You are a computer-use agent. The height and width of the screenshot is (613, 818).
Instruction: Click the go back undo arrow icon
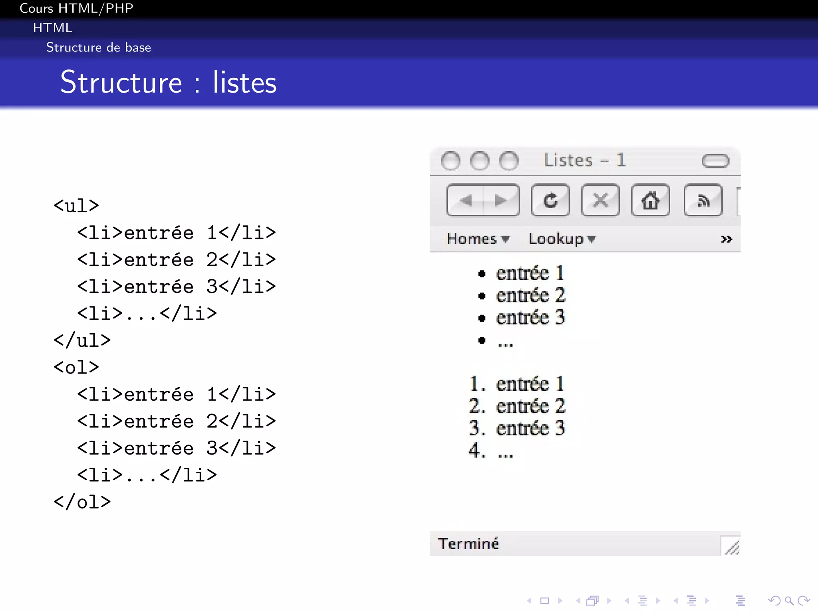click(x=774, y=601)
